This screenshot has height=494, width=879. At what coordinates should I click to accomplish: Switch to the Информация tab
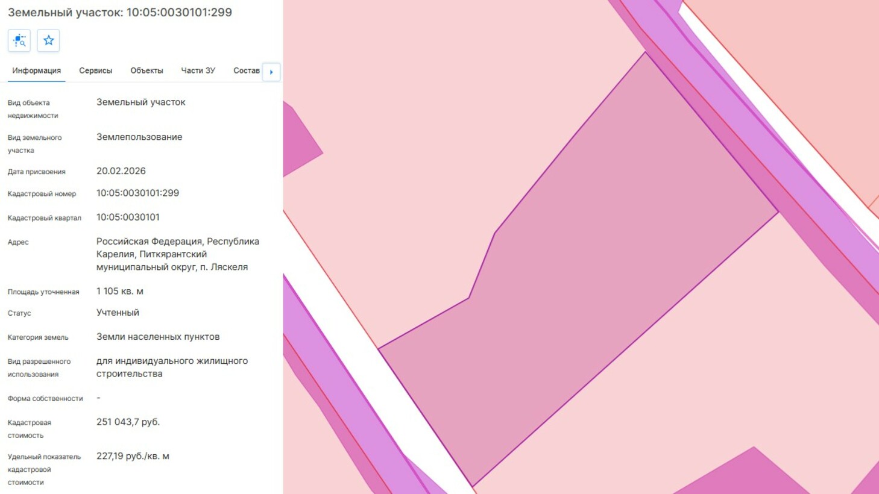(x=36, y=70)
